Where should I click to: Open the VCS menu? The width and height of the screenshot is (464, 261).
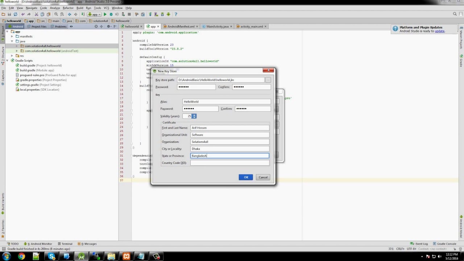[106, 8]
